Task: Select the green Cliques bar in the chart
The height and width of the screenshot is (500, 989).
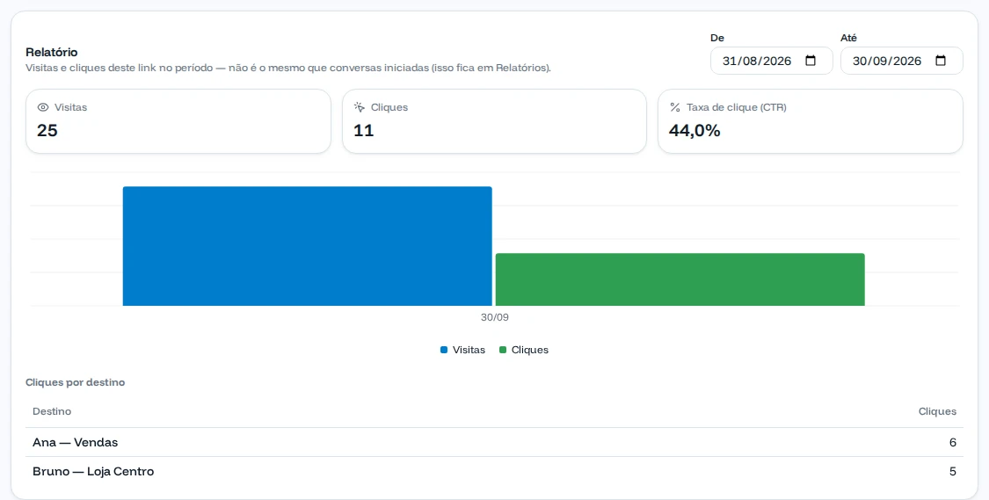Action: [x=680, y=279]
